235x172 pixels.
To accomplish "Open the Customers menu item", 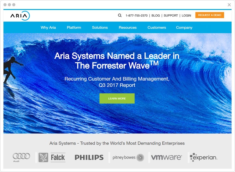I will (x=157, y=28).
